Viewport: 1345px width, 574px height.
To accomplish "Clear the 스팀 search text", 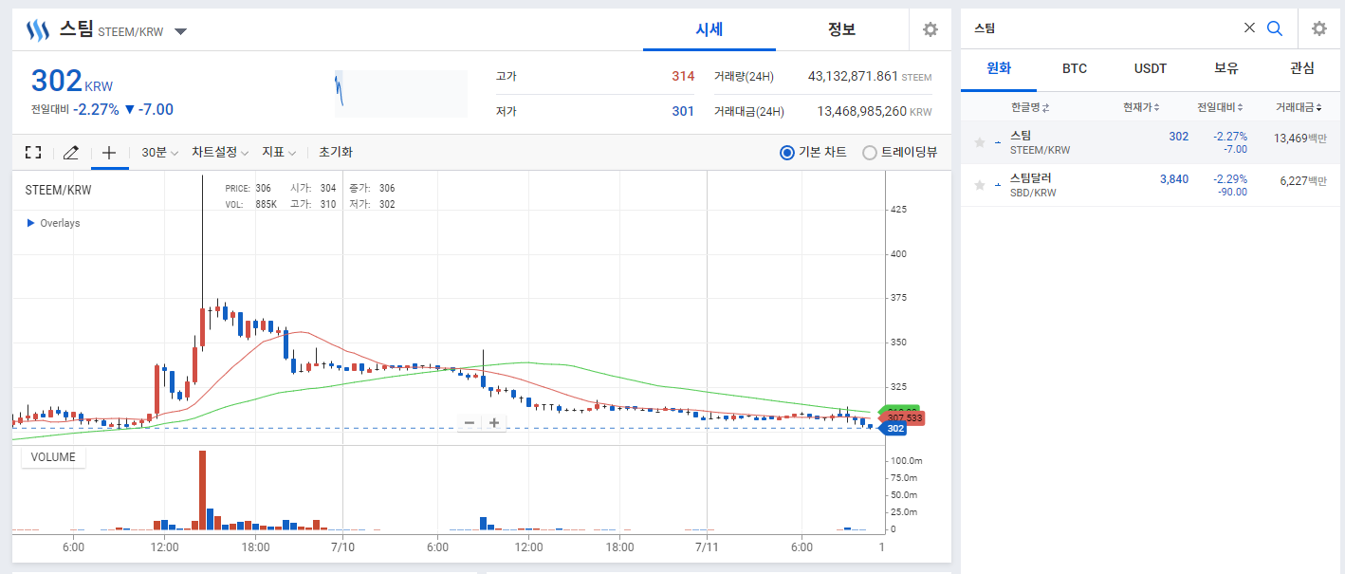I will click(1249, 28).
